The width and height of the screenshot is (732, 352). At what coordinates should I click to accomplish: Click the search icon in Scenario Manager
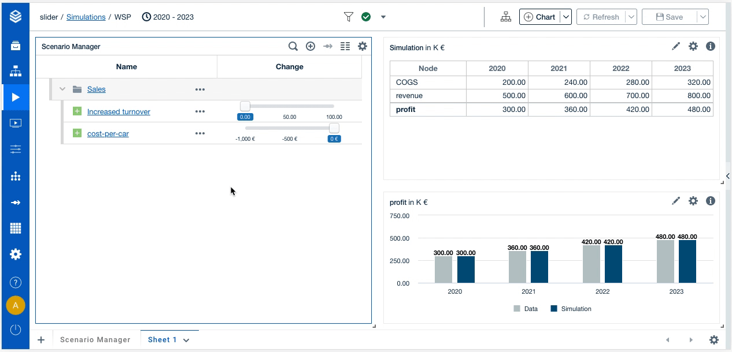click(293, 47)
